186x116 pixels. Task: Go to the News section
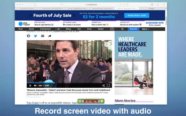point(20,29)
